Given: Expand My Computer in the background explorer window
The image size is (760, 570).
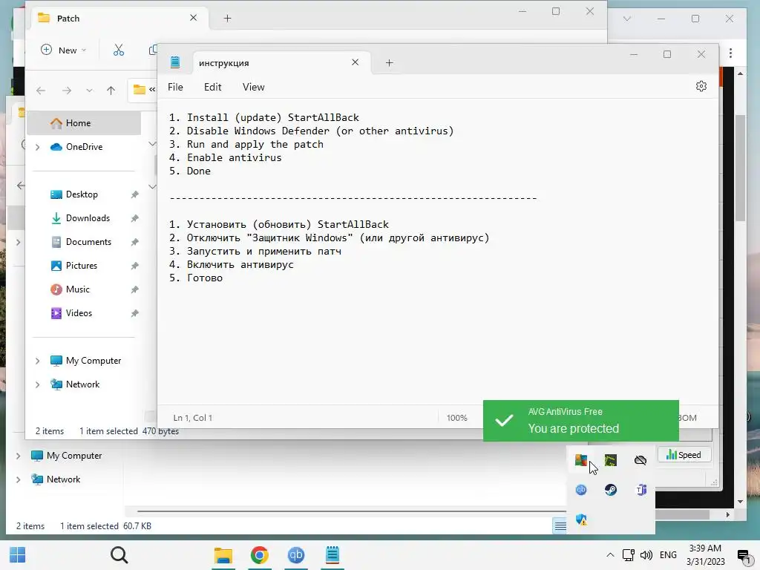Looking at the screenshot, I should coord(18,456).
